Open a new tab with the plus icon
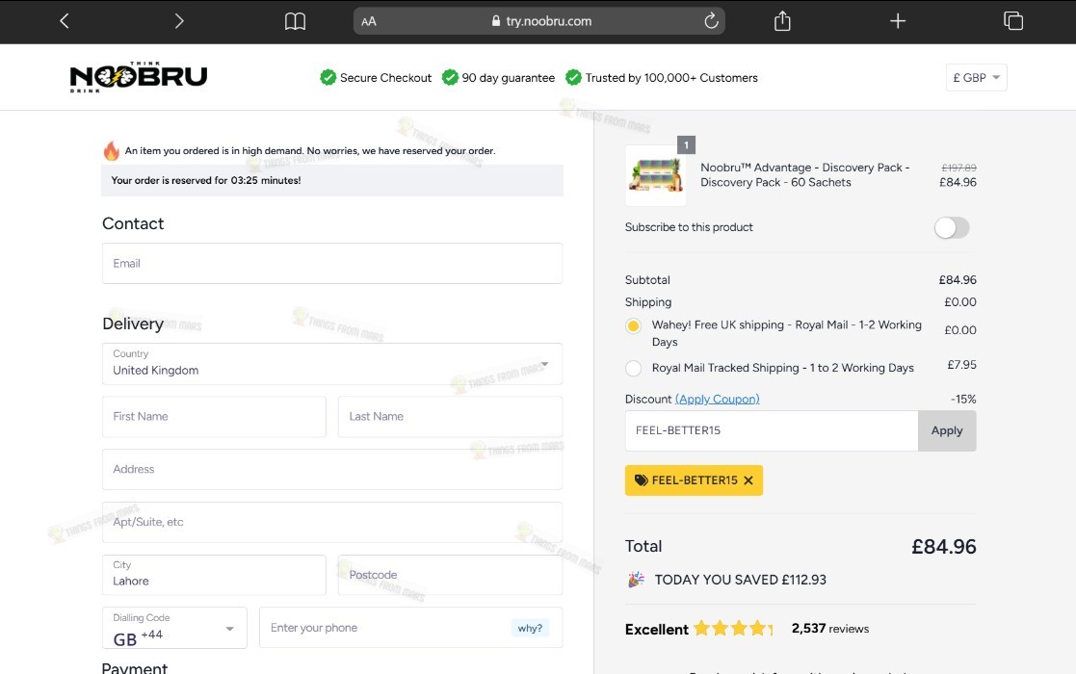This screenshot has height=674, width=1076. point(898,21)
